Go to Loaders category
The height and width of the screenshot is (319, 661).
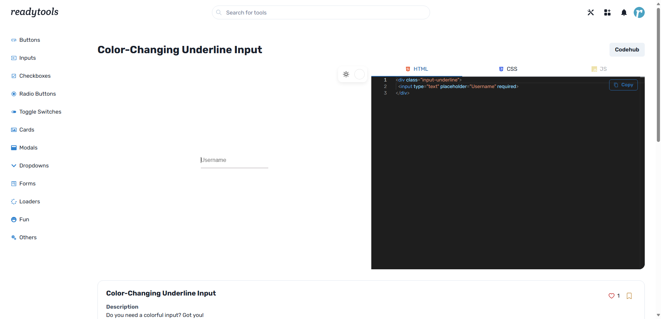pos(30,202)
